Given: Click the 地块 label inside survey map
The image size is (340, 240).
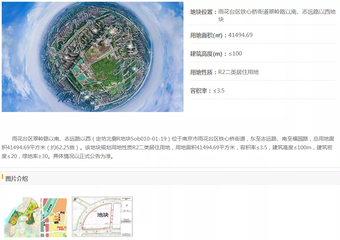Looking at the screenshot, I should point(102,215).
